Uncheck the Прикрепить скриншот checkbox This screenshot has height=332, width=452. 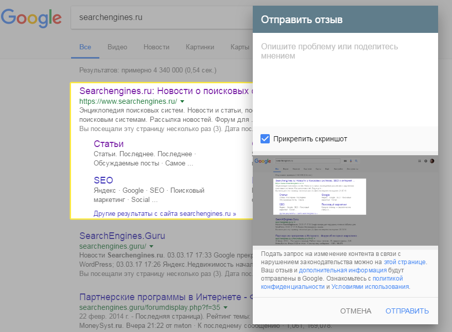point(265,139)
